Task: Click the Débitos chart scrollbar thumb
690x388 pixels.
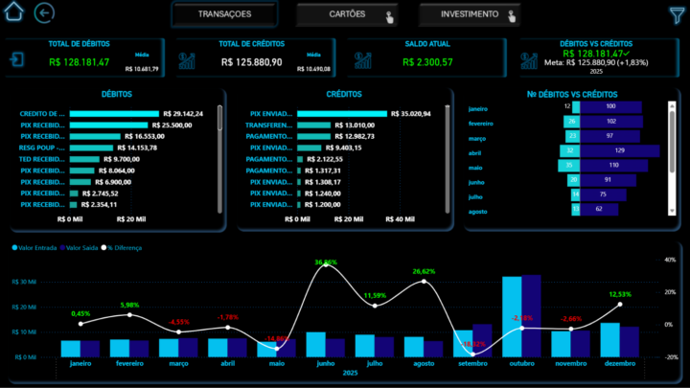Action: click(219, 118)
